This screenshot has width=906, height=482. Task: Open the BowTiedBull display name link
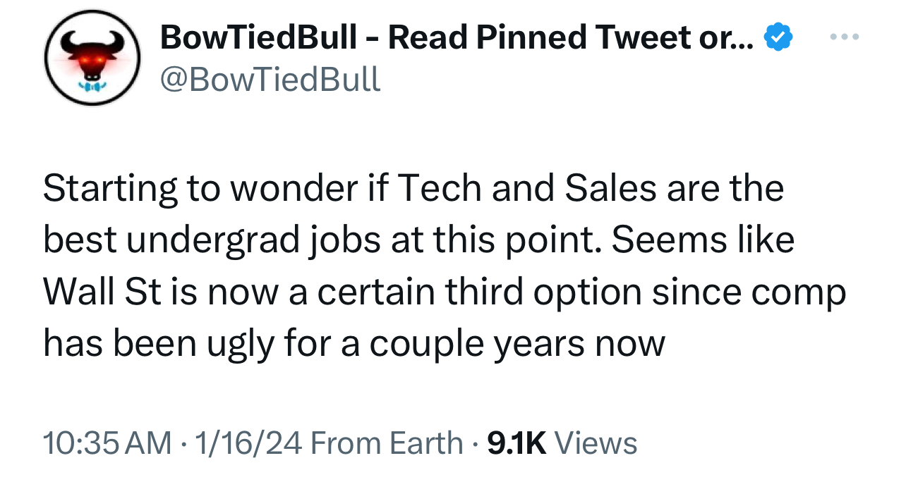(x=258, y=37)
